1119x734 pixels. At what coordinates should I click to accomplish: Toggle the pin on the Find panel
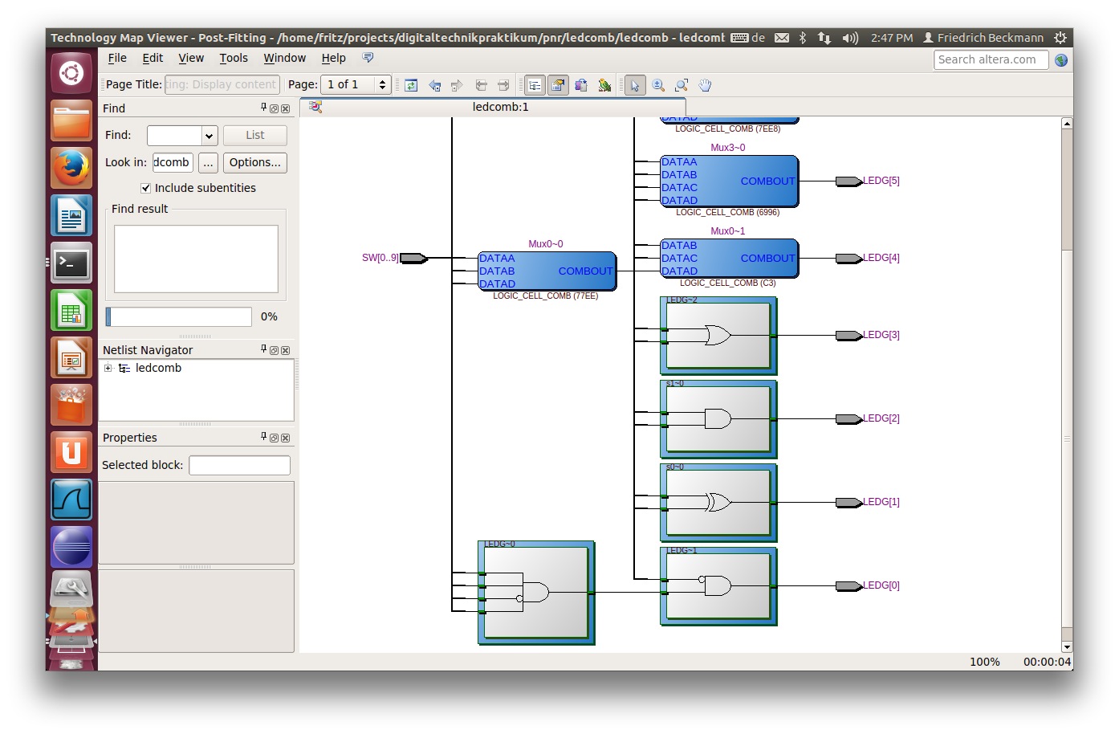click(263, 108)
